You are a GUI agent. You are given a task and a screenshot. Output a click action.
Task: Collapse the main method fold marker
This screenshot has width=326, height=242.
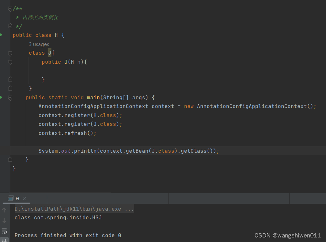[10, 97]
